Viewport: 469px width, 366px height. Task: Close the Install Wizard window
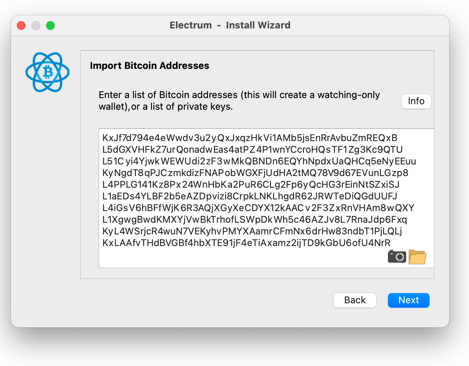coord(21,26)
